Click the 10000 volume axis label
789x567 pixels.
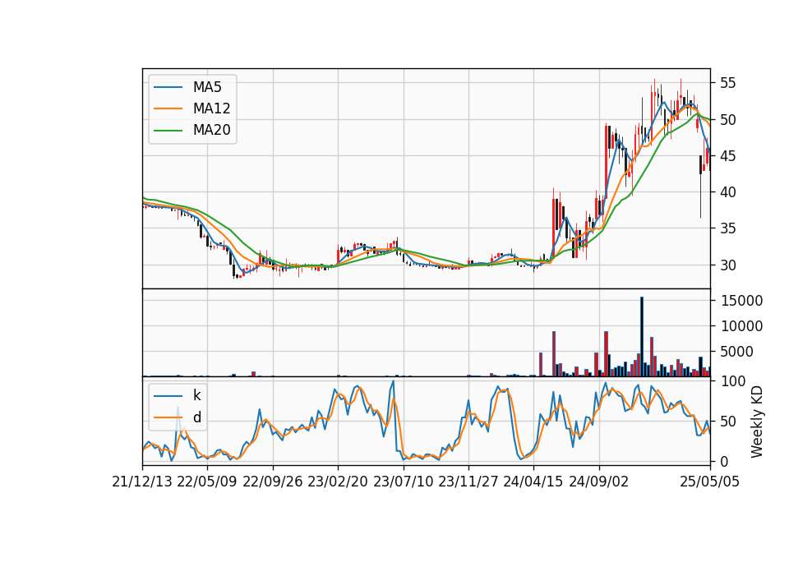coord(741,326)
